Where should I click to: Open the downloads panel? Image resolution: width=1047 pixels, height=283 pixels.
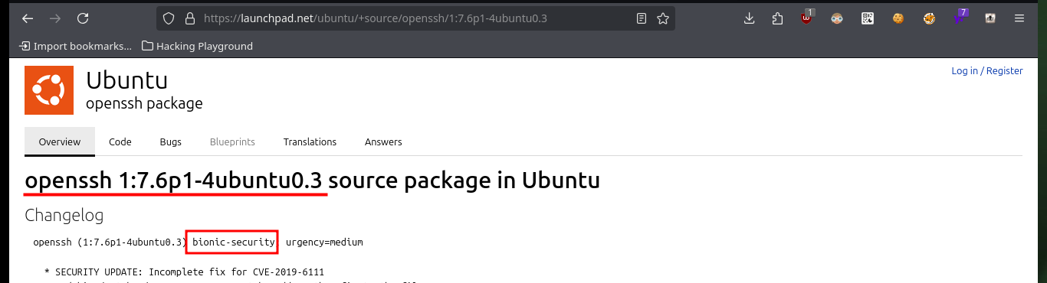pos(750,18)
